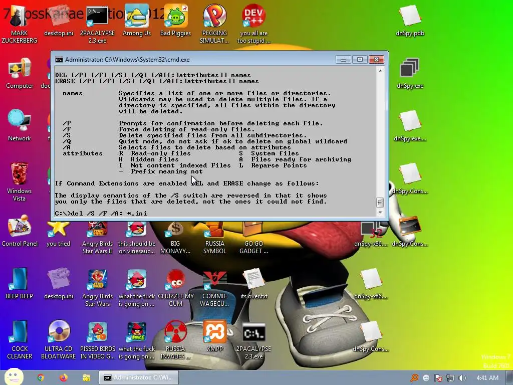
Task: Close the cmd.exe window
Action: 376,60
